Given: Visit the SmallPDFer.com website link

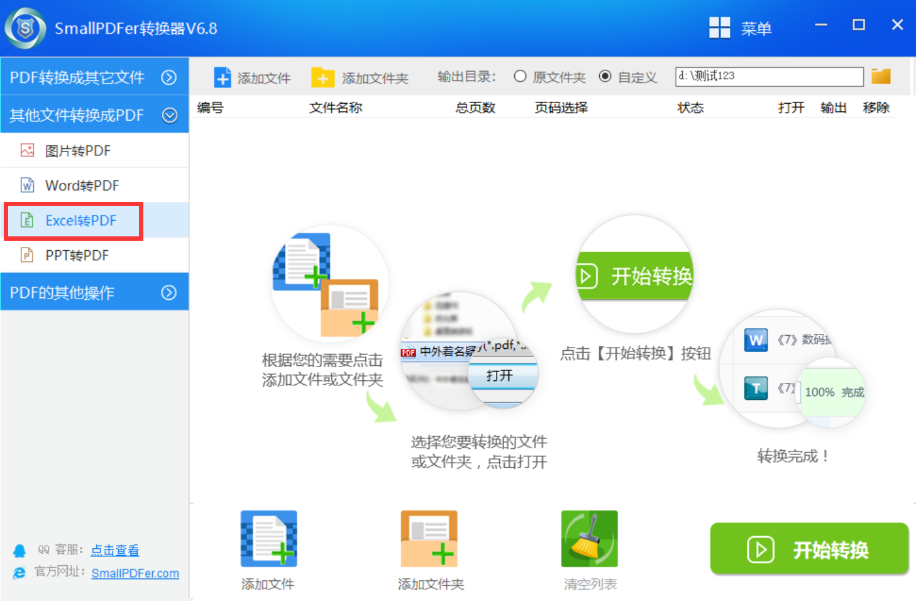Looking at the screenshot, I should pos(135,573).
